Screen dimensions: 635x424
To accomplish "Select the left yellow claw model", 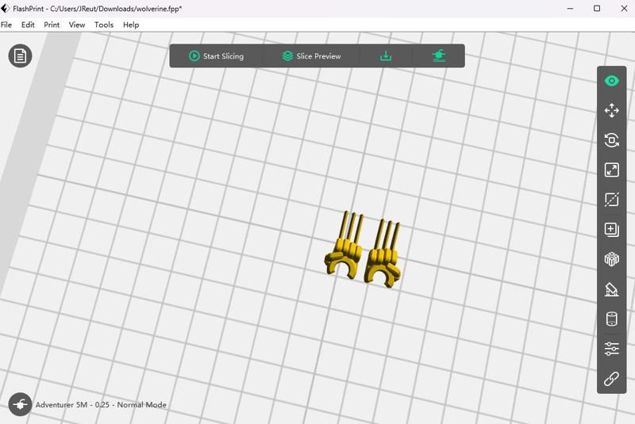I will point(344,246).
